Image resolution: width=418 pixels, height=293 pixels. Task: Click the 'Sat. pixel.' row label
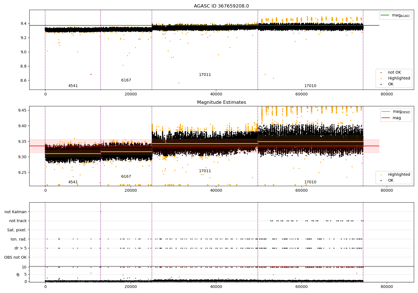click(x=17, y=230)
